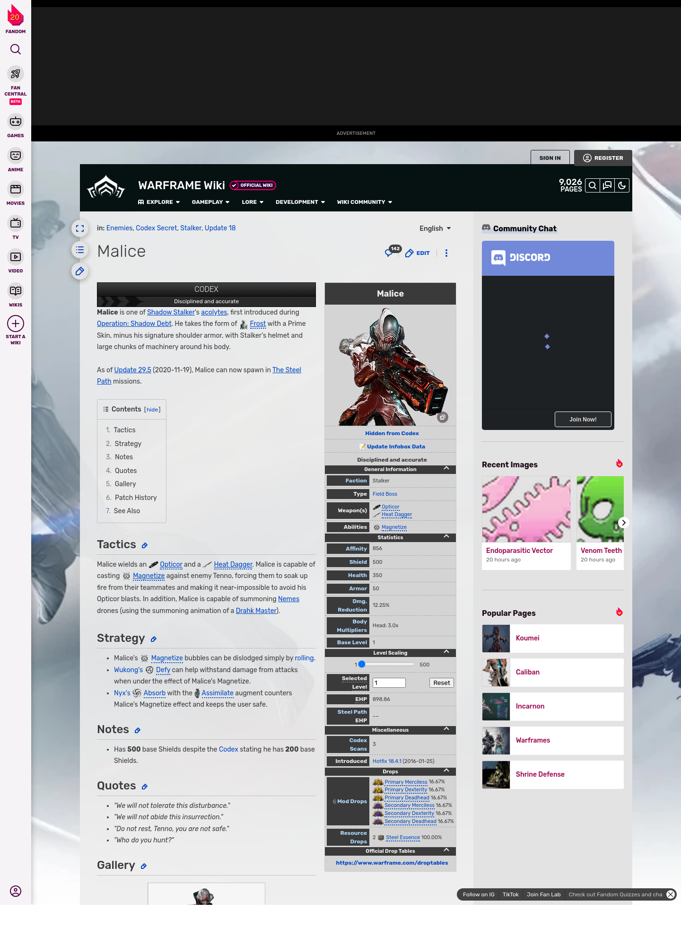This screenshot has width=681, height=946.
Task: Reset the selected level
Action: 442,683
